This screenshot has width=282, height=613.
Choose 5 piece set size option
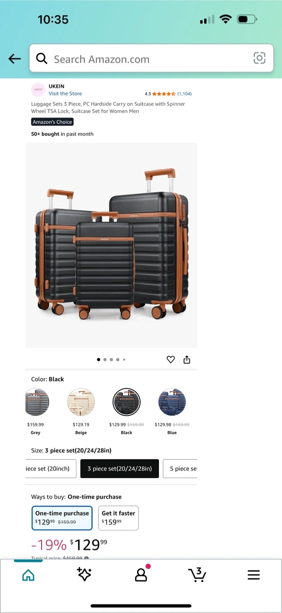coord(180,468)
